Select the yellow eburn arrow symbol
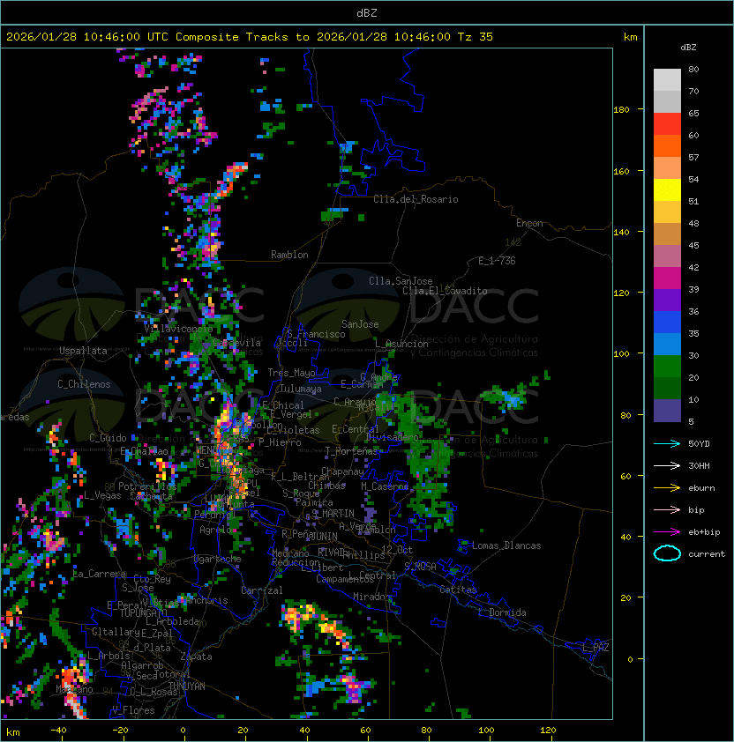Viewport: 734px width, 742px height. [x=667, y=488]
